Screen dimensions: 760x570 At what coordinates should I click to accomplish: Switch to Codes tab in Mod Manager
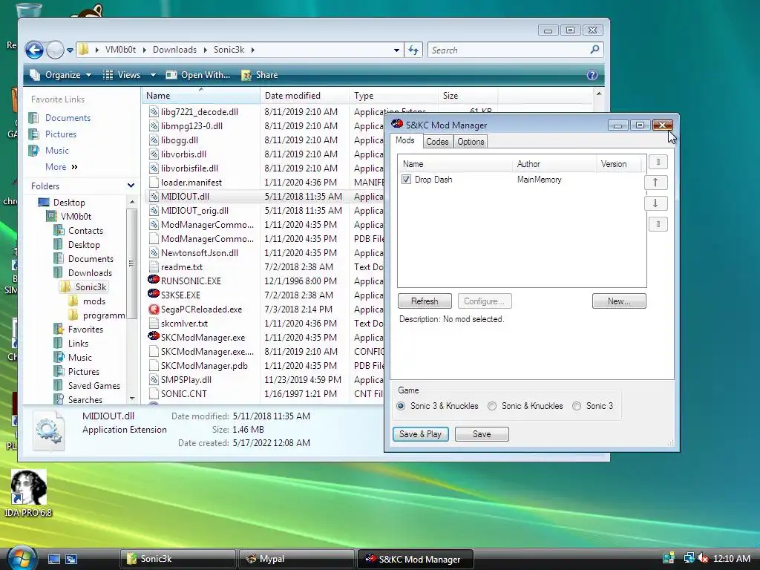pyautogui.click(x=437, y=142)
